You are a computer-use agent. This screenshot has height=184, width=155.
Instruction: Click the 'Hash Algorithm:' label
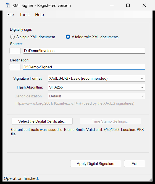click(x=30, y=87)
